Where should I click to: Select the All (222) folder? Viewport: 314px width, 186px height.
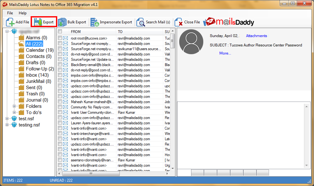[34, 44]
